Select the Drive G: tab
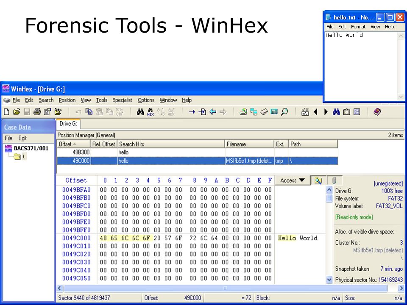Viewport: 407px width, 305px height. point(68,124)
